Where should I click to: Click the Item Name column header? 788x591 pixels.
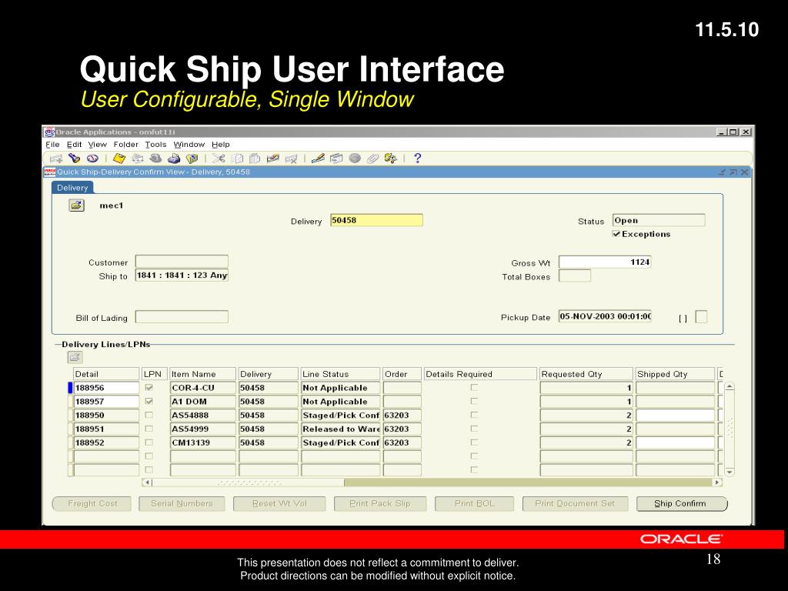[203, 374]
